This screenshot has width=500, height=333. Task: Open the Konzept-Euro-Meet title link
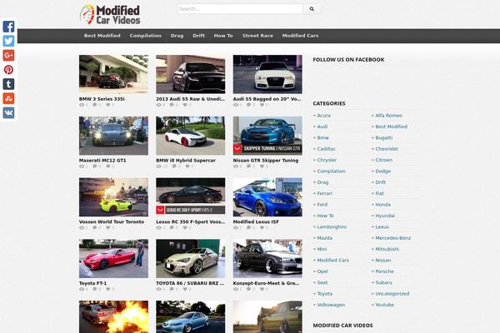[266, 283]
